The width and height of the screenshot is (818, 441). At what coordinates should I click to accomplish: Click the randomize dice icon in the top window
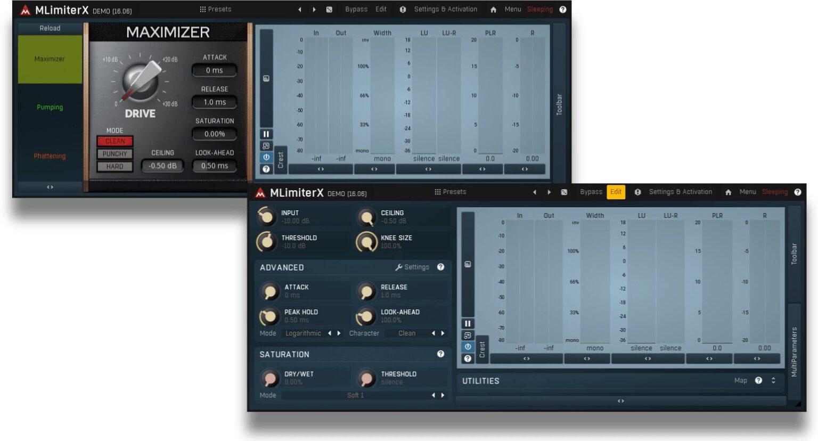point(329,10)
